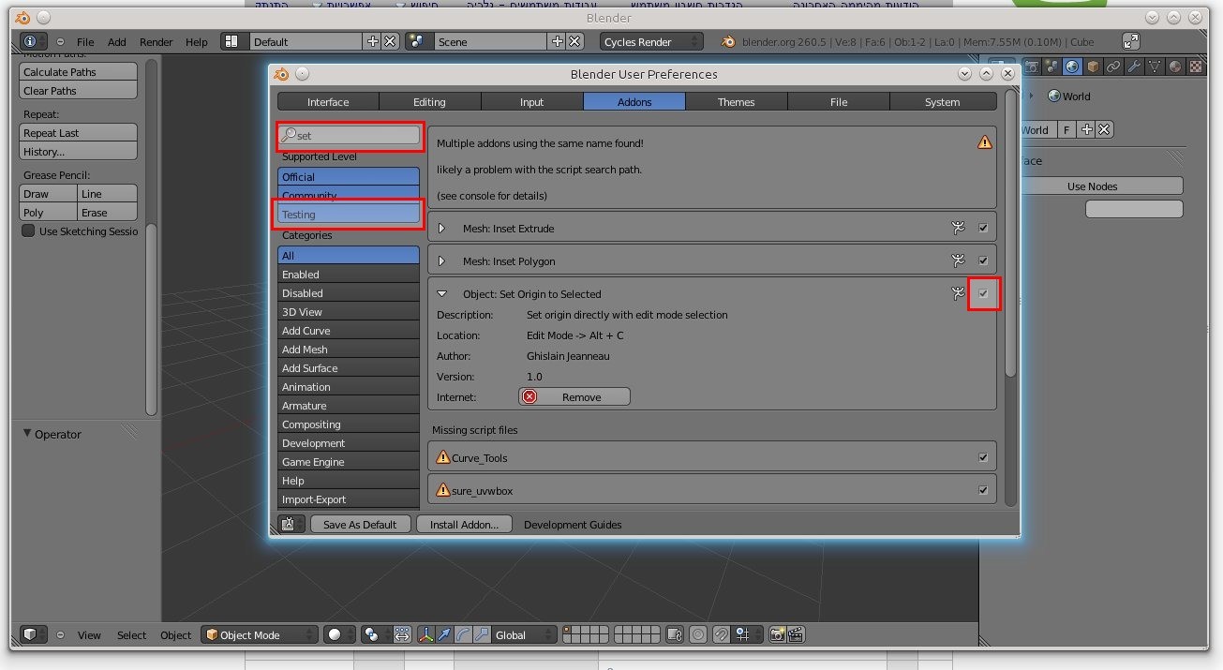The width and height of the screenshot is (1223, 670).
Task: Open the Render properties camera tab
Action: (1032, 67)
